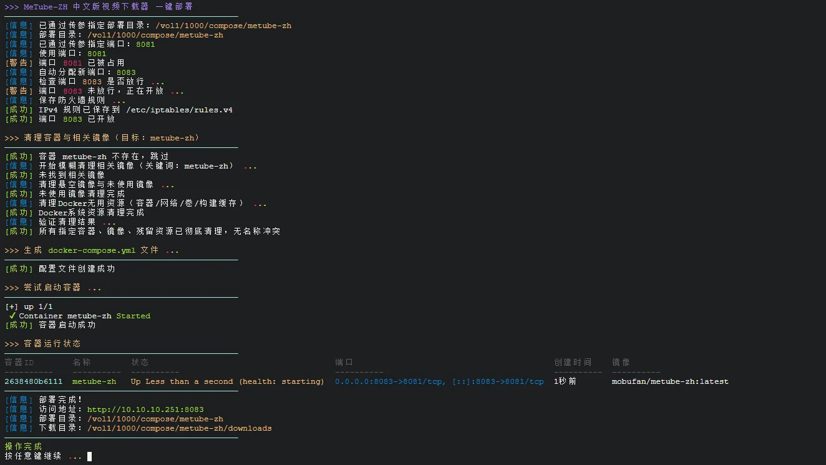Select the creation time "1秒前"

pyautogui.click(x=565, y=381)
